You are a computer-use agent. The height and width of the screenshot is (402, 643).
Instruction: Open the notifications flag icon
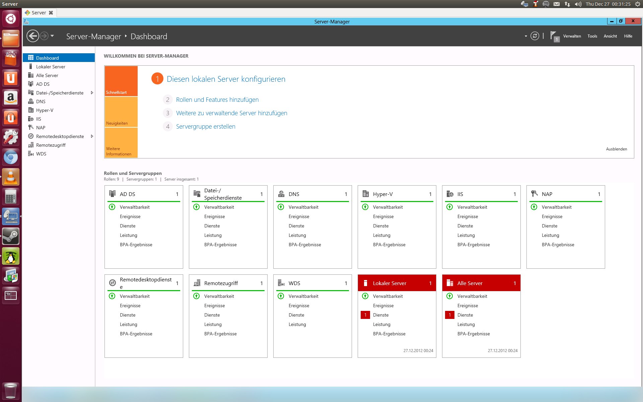pyautogui.click(x=554, y=36)
